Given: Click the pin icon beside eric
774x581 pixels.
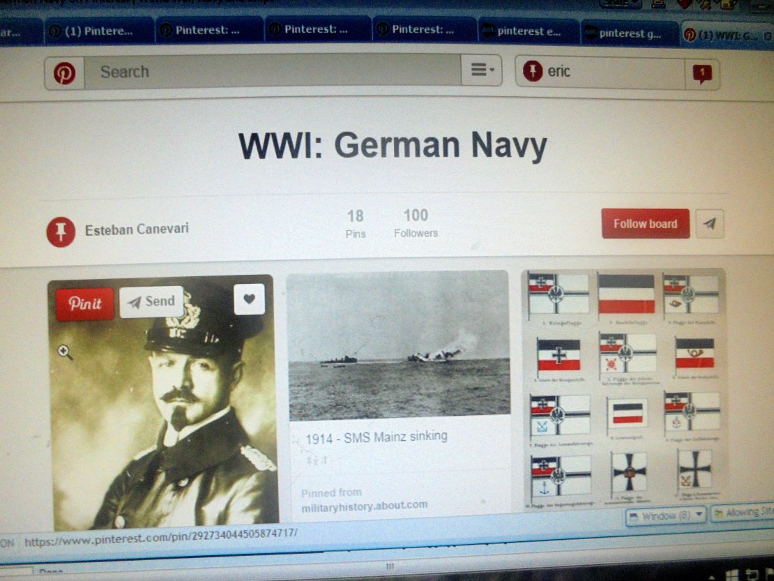Looking at the screenshot, I should point(533,71).
